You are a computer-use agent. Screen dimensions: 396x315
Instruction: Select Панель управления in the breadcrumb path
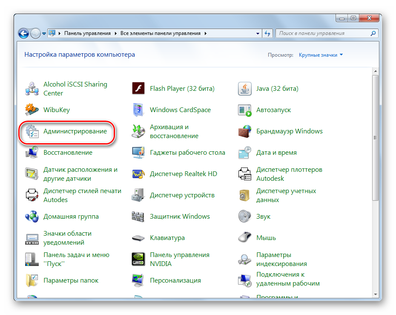[87, 33]
